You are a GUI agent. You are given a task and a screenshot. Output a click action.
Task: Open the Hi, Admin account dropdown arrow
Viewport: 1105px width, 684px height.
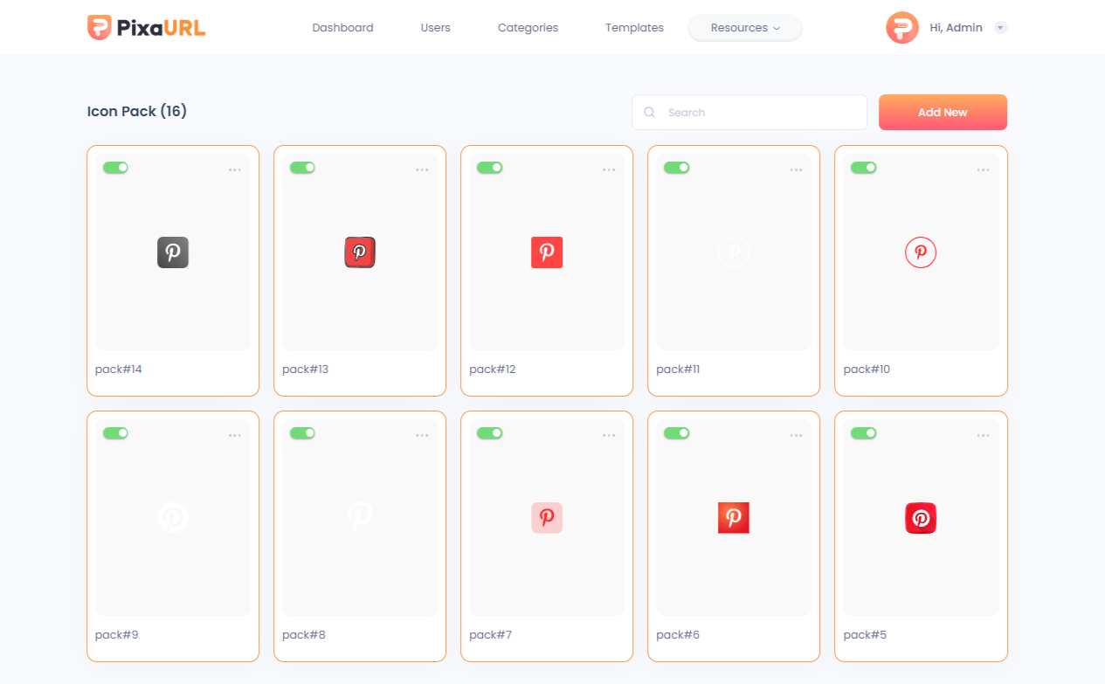coord(1001,28)
